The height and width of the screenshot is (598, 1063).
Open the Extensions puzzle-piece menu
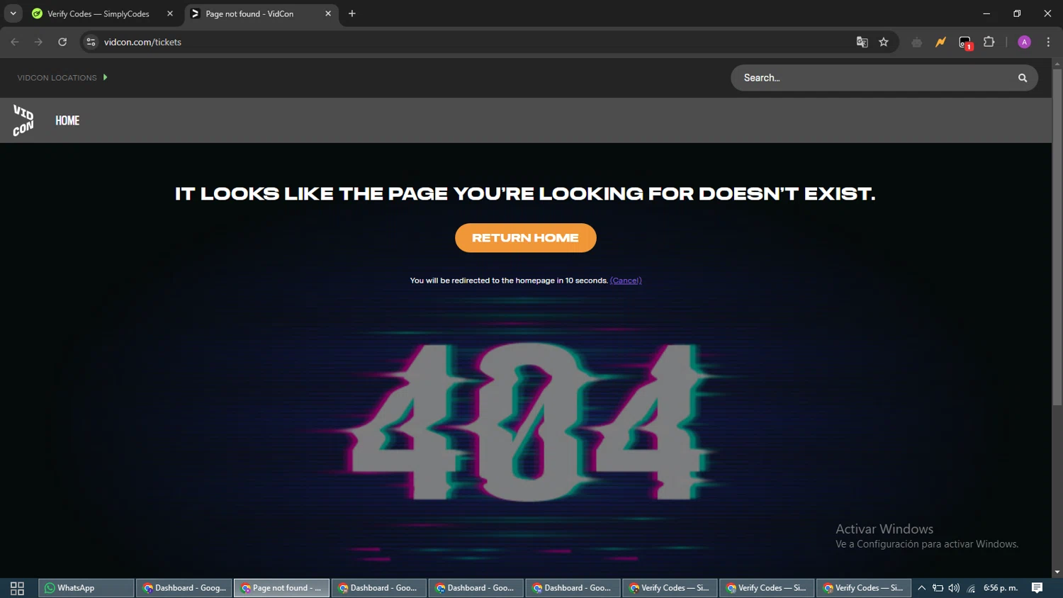pyautogui.click(x=989, y=42)
